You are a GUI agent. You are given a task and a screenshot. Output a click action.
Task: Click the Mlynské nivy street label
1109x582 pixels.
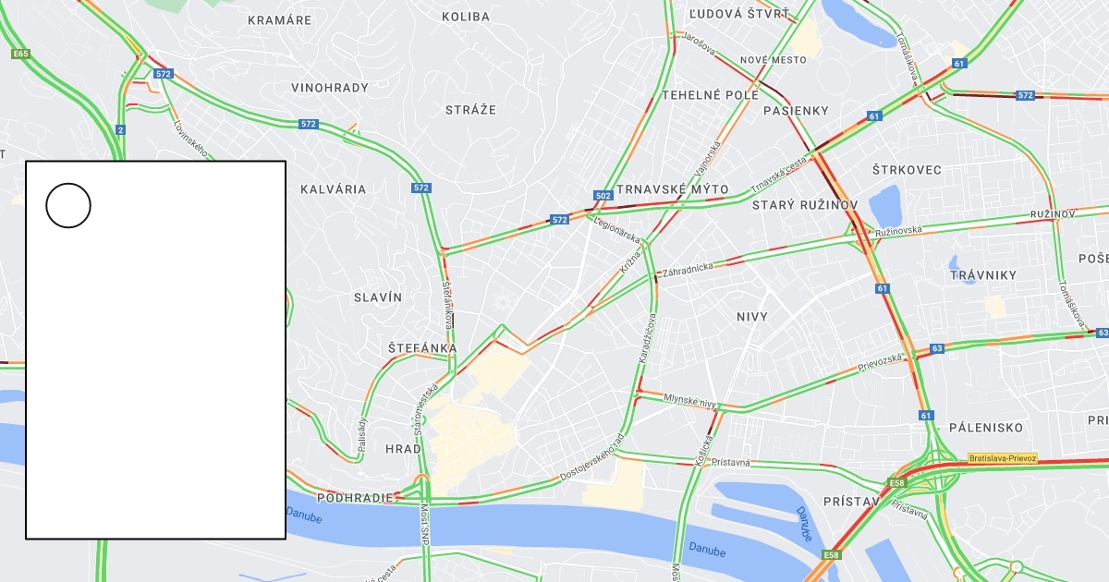click(x=690, y=401)
